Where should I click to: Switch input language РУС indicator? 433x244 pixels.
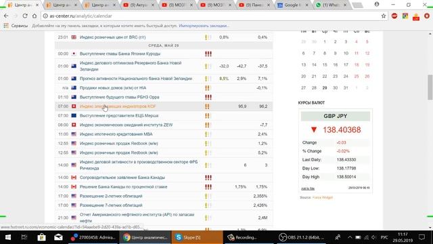(384, 237)
